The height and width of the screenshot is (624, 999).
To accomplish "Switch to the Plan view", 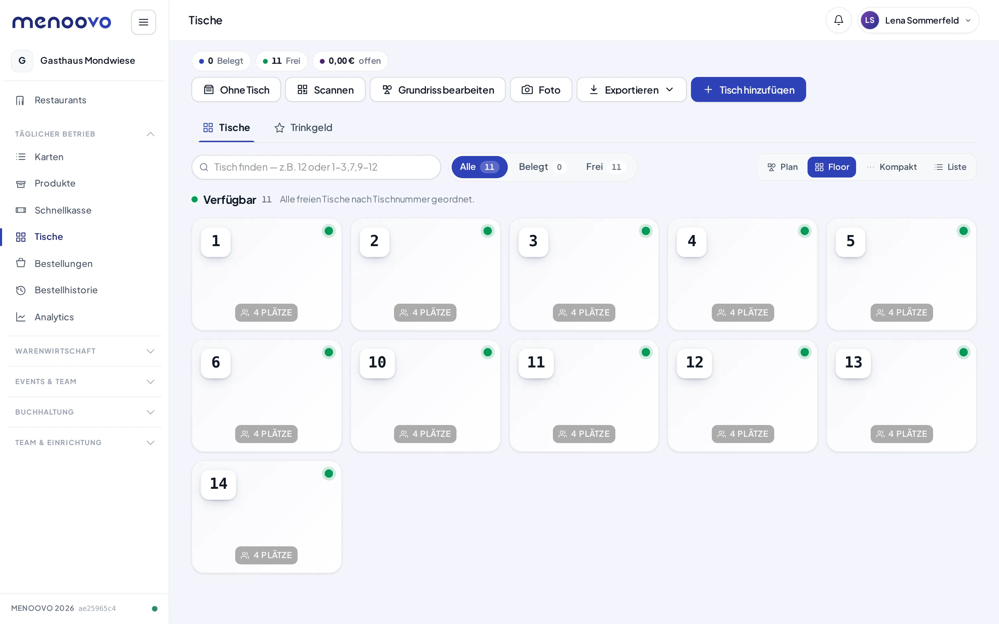I will [x=782, y=167].
